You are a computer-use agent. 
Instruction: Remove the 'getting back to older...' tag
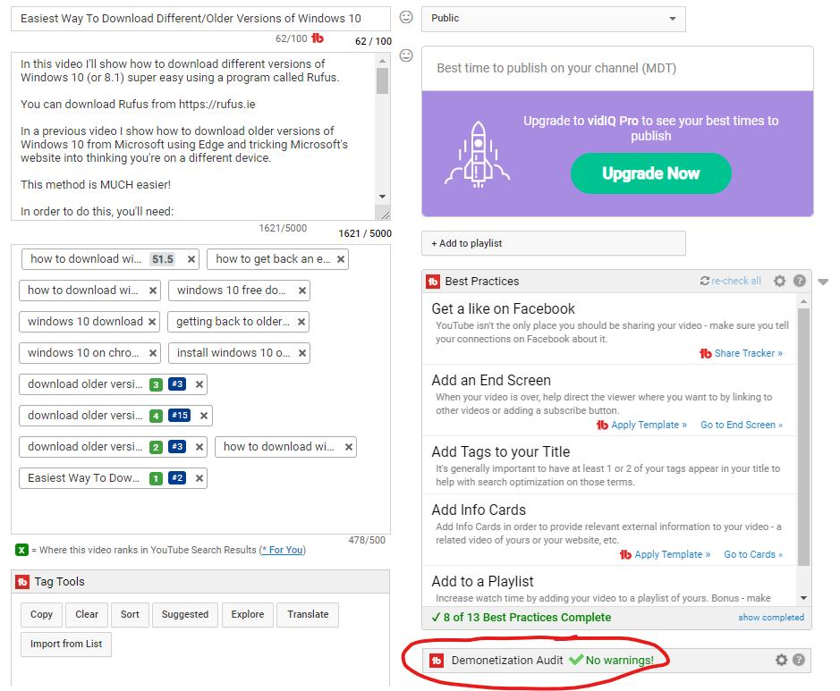pos(301,322)
